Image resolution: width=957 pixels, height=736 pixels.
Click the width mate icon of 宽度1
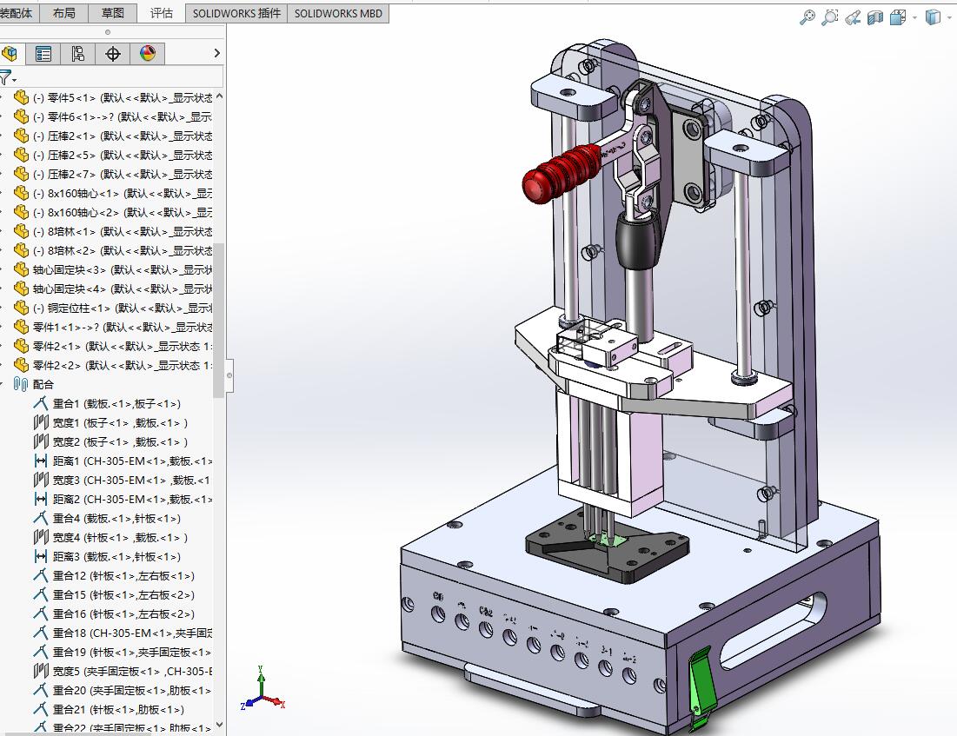tap(41, 422)
